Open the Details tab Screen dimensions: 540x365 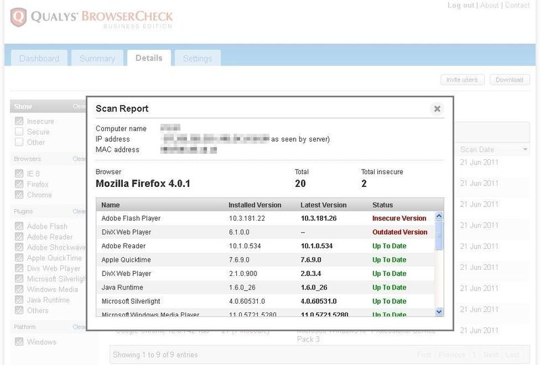[148, 58]
